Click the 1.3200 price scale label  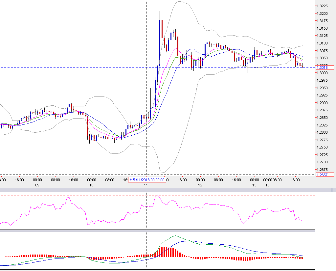322,14
